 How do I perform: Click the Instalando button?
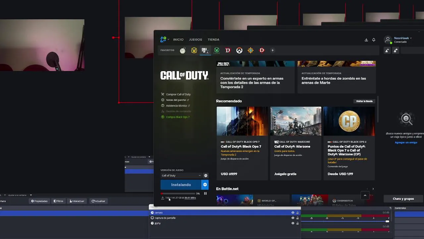181,185
